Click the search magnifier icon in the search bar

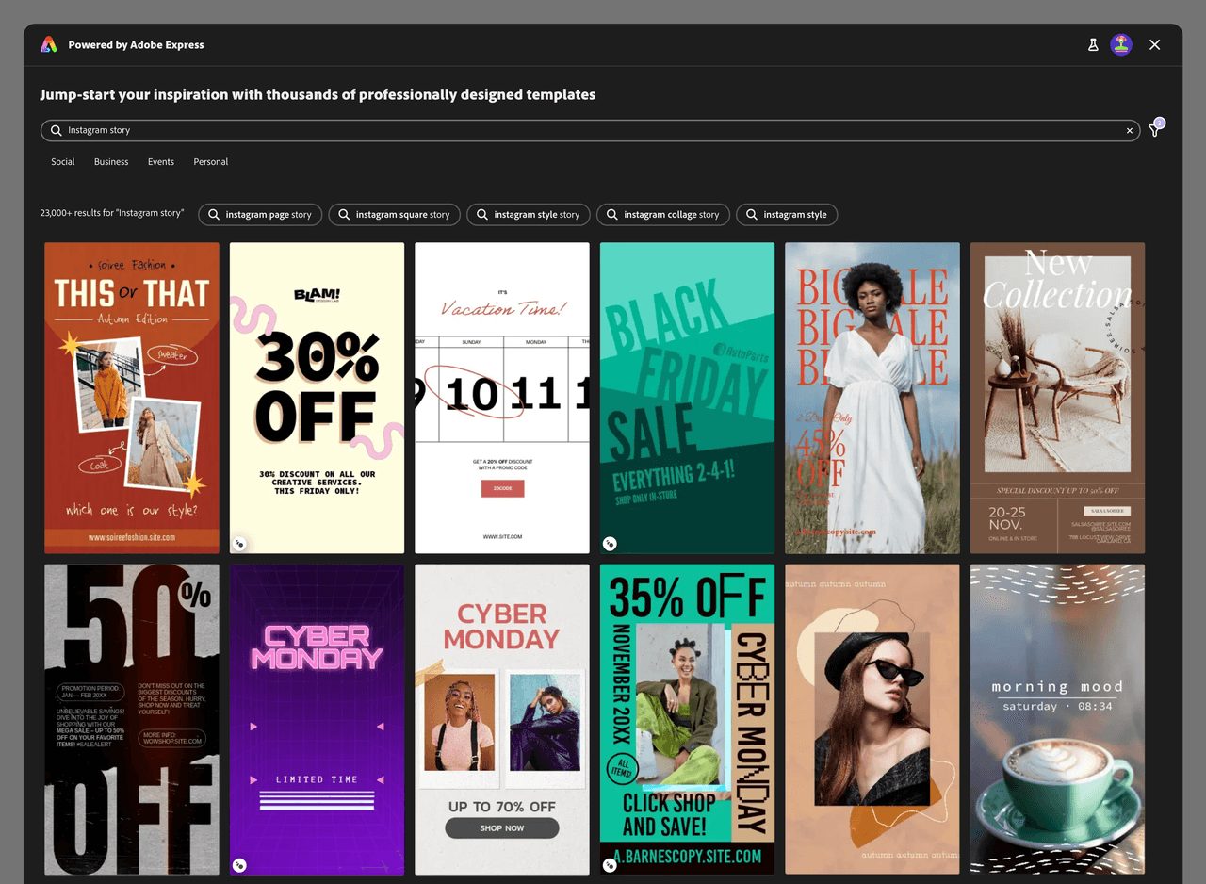click(x=57, y=130)
